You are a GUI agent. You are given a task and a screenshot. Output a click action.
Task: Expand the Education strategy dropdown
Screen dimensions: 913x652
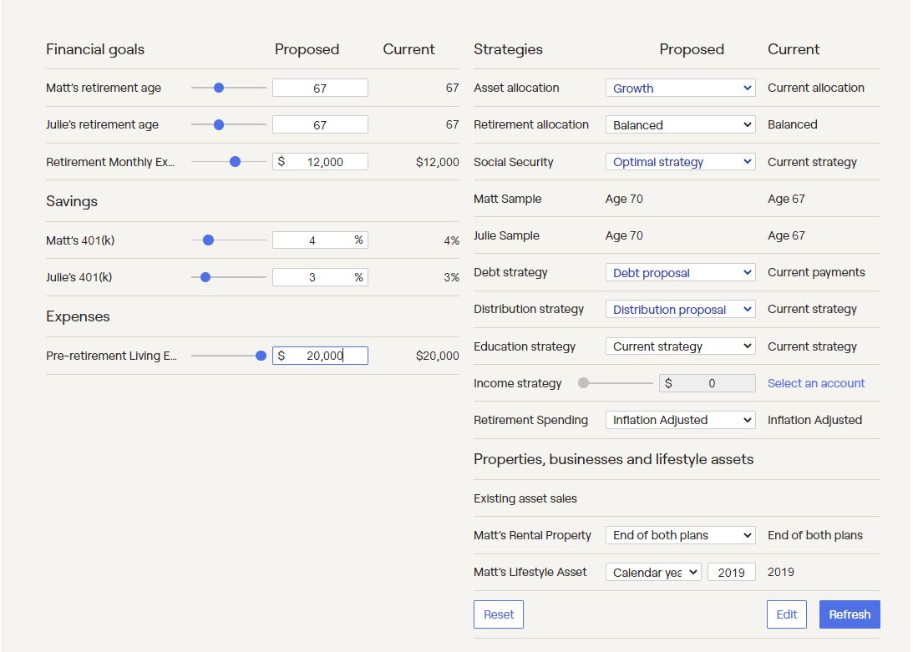[x=680, y=346]
